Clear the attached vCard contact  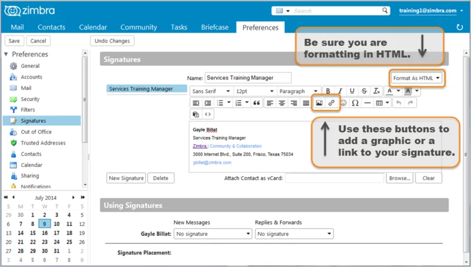(429, 178)
